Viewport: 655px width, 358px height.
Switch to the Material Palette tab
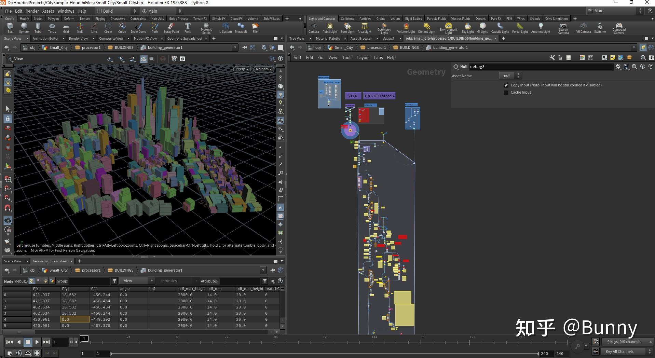tap(328, 39)
